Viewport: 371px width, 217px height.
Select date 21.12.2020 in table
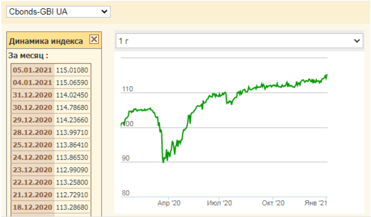(x=33, y=195)
